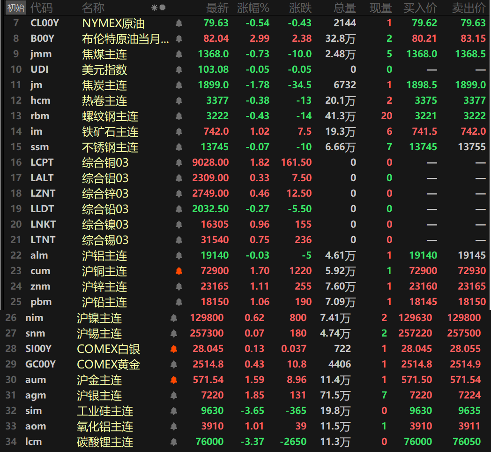Screen dimensions: 491x452
Task: Select the 氧化铝主连 name
Action: [105, 427]
